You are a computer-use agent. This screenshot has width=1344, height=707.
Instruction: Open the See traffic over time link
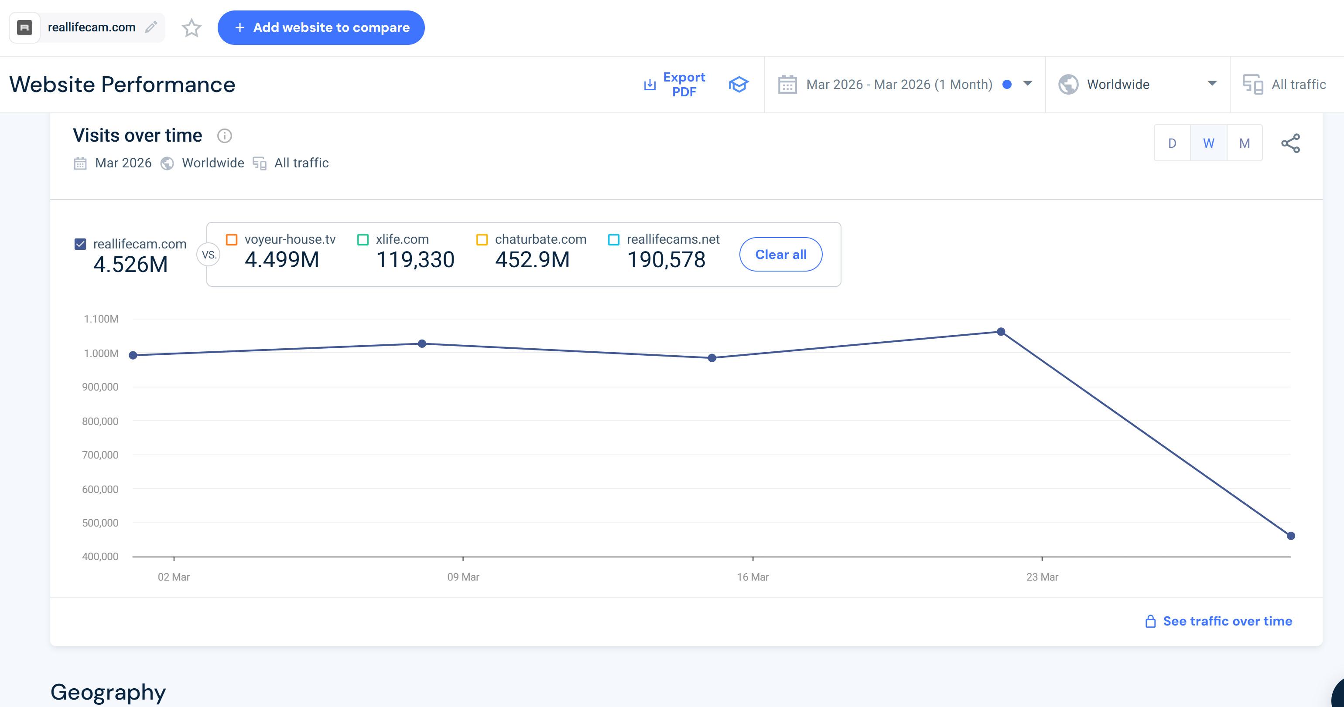pyautogui.click(x=1227, y=621)
